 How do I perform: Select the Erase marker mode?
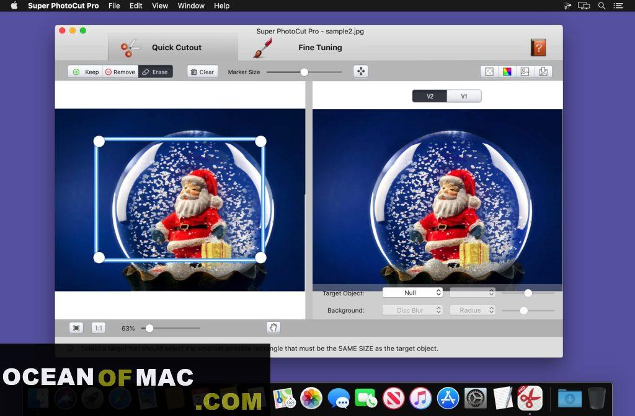click(156, 72)
